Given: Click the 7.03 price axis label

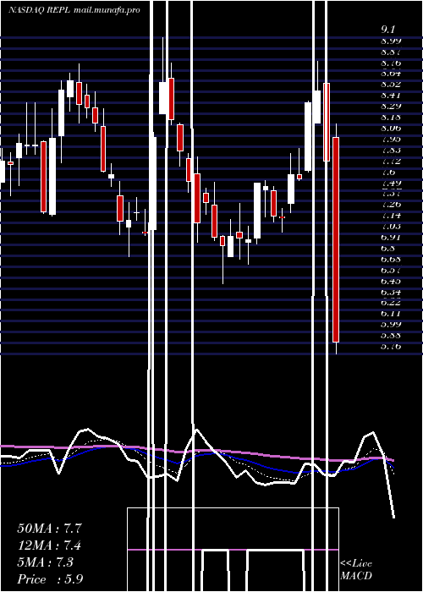Looking at the screenshot, I should (391, 226).
